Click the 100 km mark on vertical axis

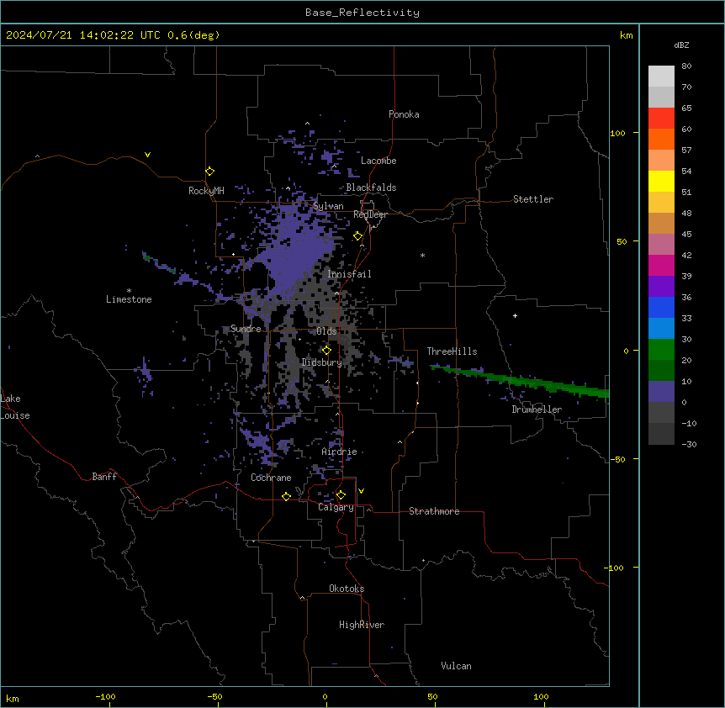coord(617,133)
